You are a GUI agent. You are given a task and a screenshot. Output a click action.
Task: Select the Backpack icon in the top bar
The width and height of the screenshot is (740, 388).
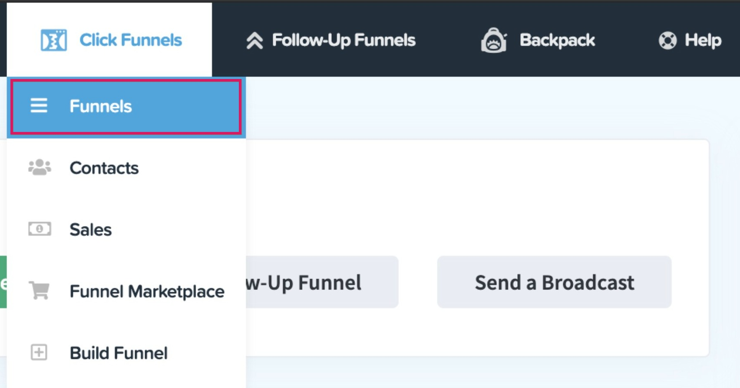(495, 40)
